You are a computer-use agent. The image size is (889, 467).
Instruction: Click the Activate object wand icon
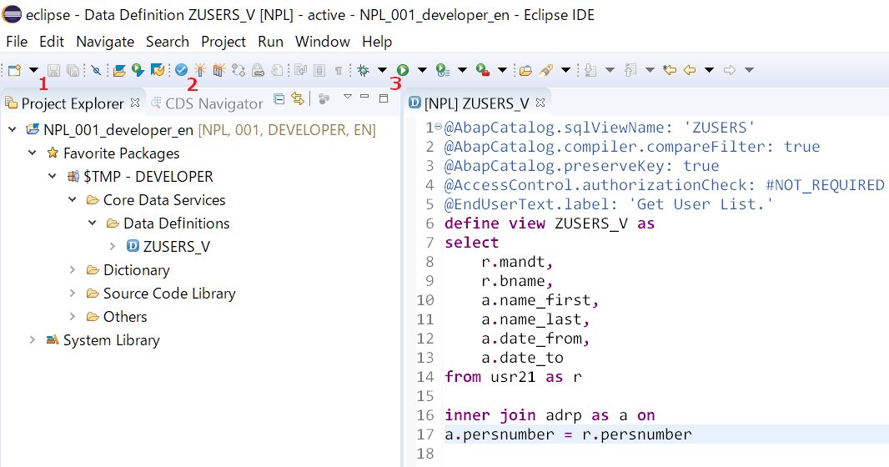[x=199, y=70]
